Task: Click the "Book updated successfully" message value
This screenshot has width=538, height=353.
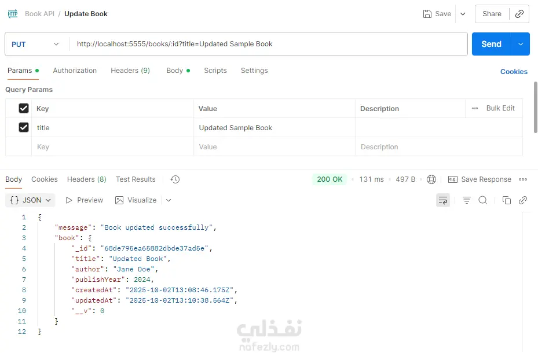Action: point(156,227)
